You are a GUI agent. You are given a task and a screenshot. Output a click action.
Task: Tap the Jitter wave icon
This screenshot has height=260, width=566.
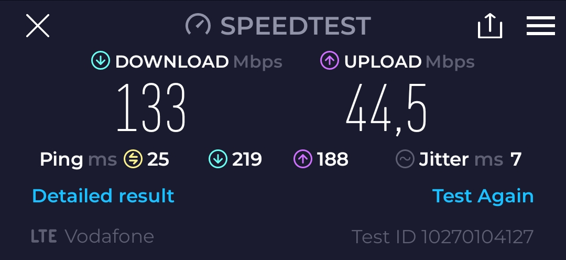[x=405, y=159]
